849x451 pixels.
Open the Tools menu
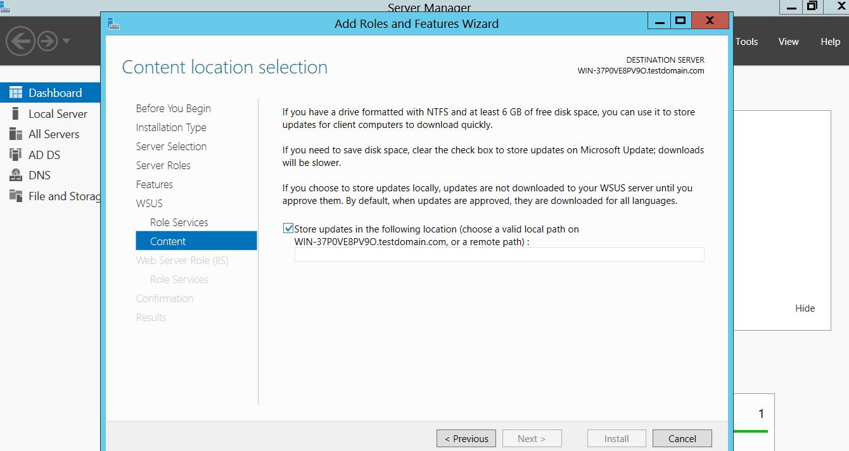pyautogui.click(x=746, y=42)
